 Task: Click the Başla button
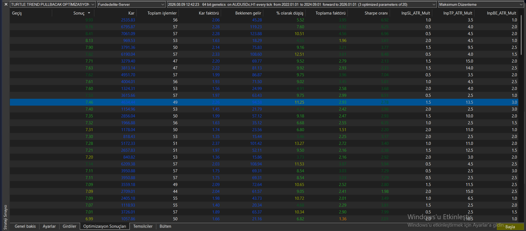pyautogui.click(x=510, y=227)
